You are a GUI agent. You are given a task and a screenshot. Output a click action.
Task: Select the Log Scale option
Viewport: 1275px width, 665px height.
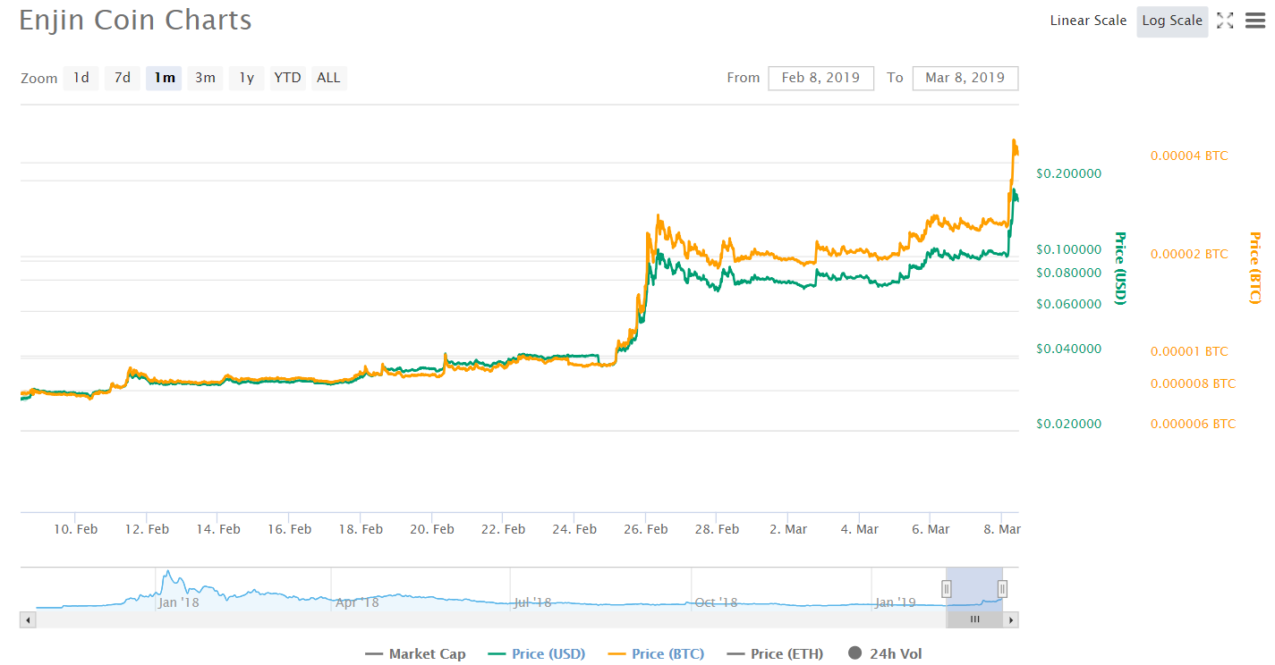1172,21
